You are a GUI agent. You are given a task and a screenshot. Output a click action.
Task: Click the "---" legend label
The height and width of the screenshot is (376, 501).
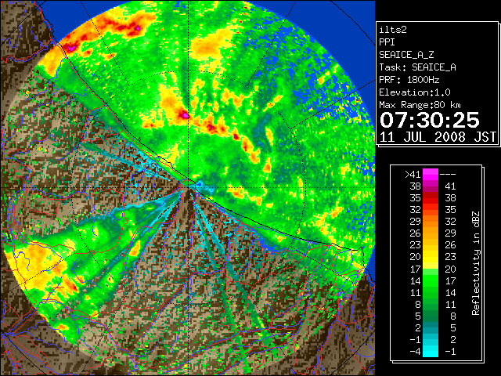tap(448, 174)
